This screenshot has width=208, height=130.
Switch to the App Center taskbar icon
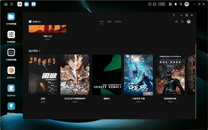click(19, 4)
